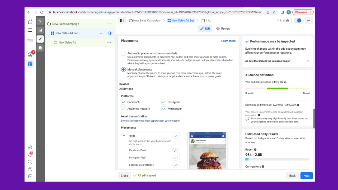Close the editing pane with the X icon
Image resolution: width=338 pixels, height=190 pixels.
40,21
